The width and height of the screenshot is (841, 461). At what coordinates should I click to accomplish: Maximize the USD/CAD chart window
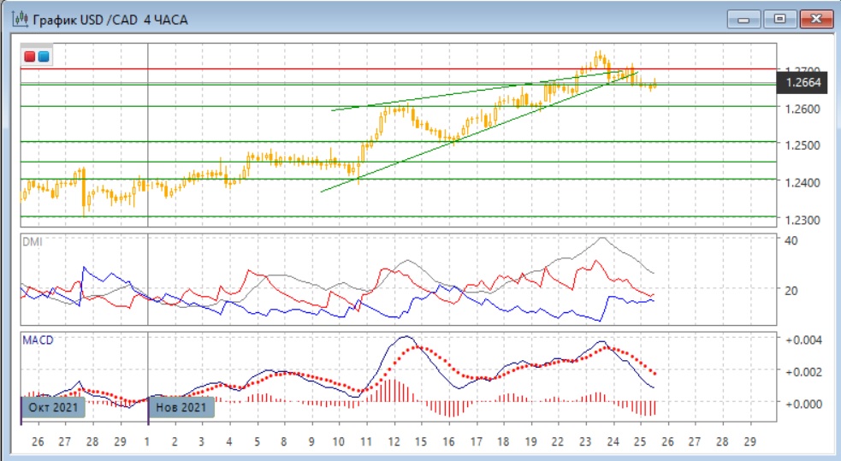(780, 18)
